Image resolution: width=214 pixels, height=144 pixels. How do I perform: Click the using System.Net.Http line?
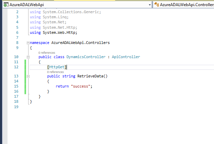(x=54, y=28)
